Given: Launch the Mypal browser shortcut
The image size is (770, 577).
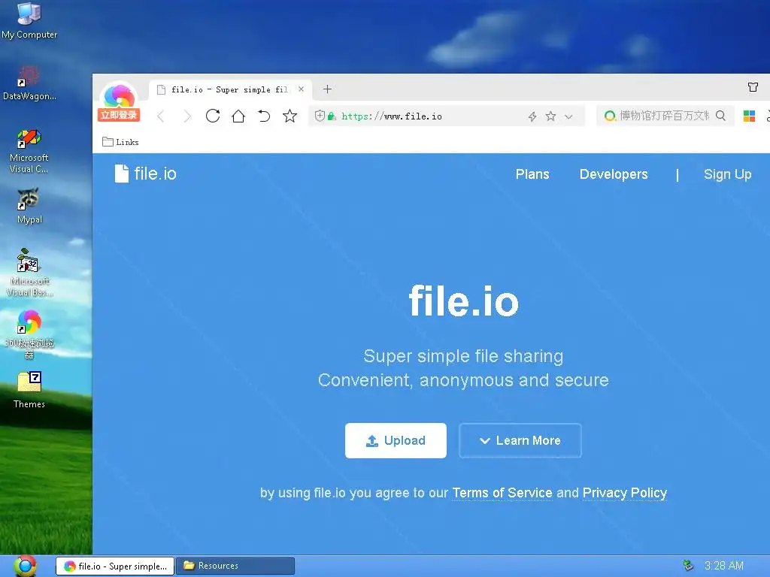Looking at the screenshot, I should coord(29,206).
